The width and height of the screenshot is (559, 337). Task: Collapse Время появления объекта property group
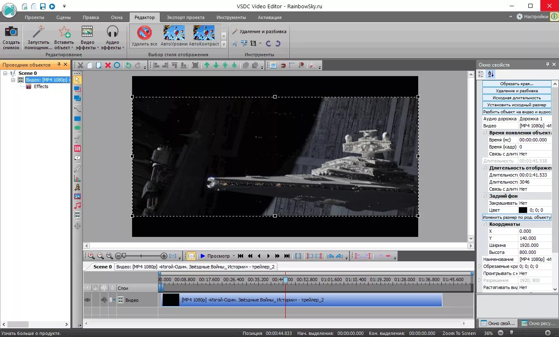point(485,133)
